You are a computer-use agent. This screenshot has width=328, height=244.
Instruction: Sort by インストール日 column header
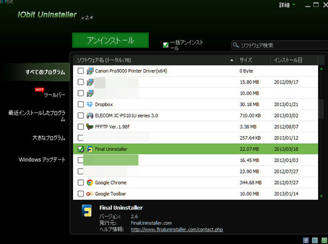click(x=294, y=60)
